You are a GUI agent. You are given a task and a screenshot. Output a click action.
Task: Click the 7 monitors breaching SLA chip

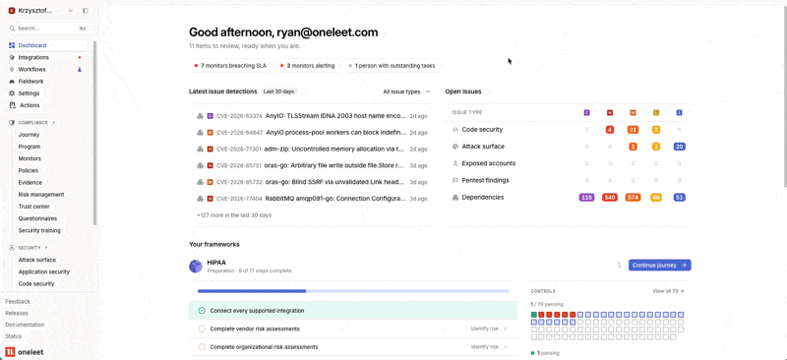click(x=230, y=66)
